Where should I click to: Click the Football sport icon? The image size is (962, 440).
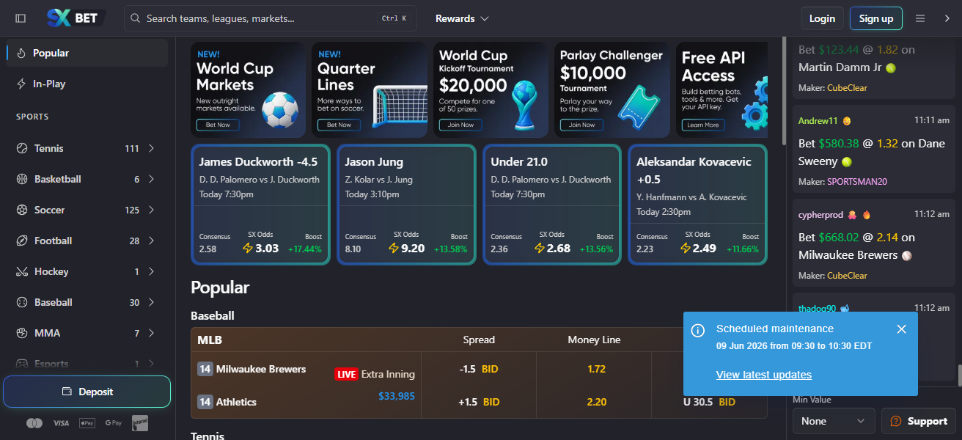[x=21, y=241]
